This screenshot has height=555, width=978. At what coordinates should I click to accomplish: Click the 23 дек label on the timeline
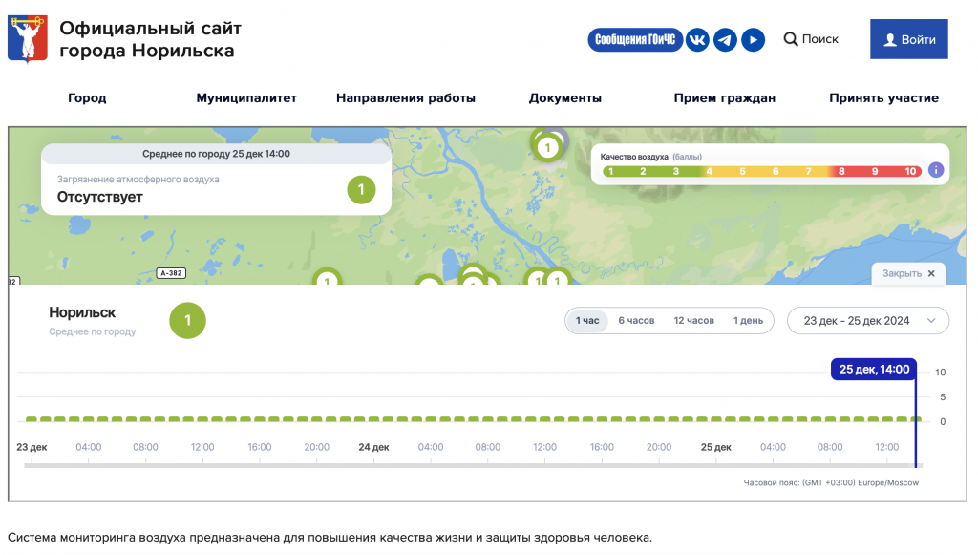[x=32, y=447]
